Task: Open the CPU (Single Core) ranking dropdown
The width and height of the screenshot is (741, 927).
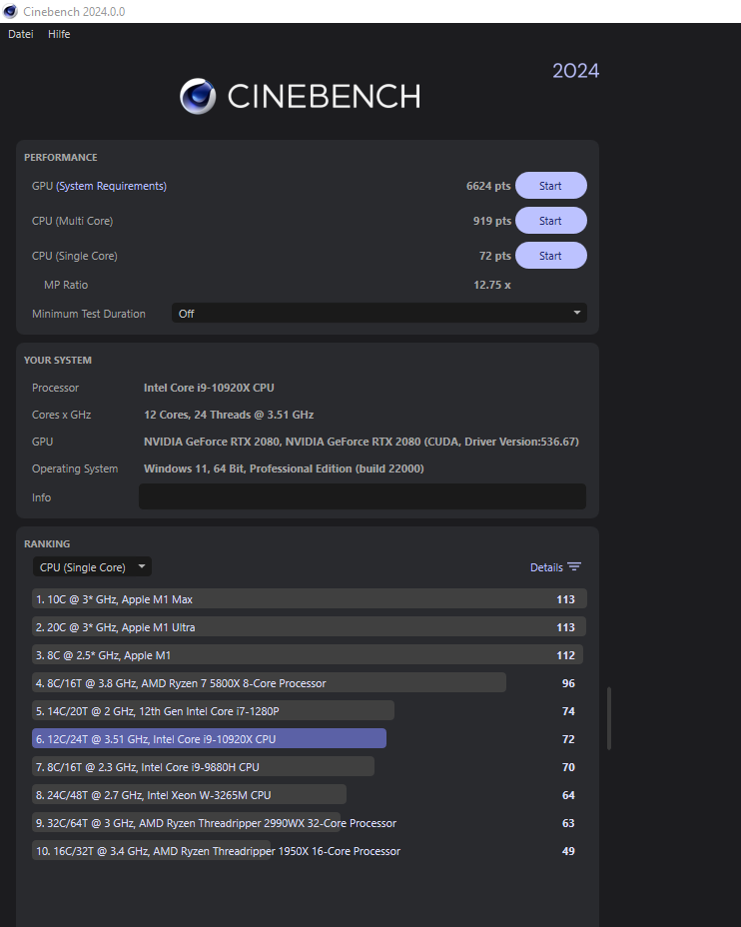Action: (92, 567)
